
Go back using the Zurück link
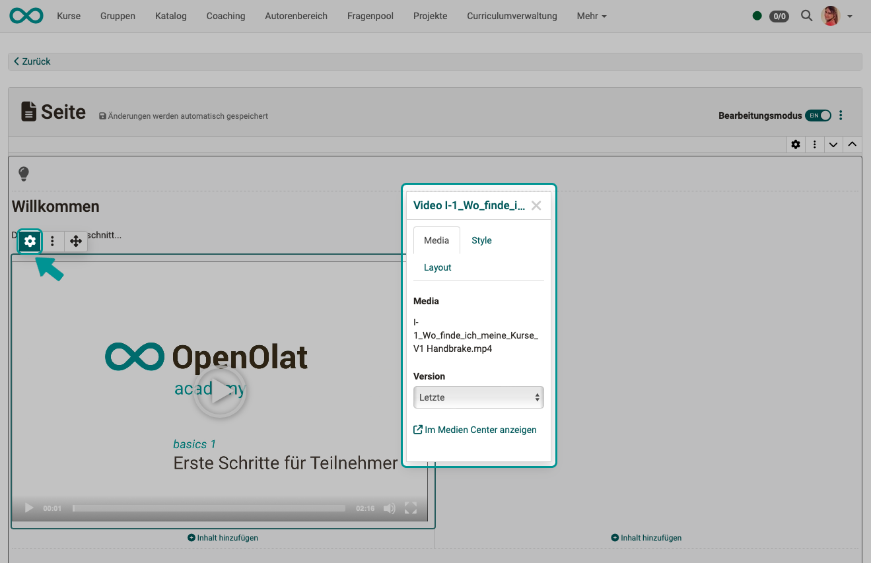pyautogui.click(x=32, y=61)
